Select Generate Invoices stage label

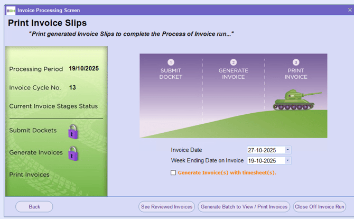(x=35, y=153)
